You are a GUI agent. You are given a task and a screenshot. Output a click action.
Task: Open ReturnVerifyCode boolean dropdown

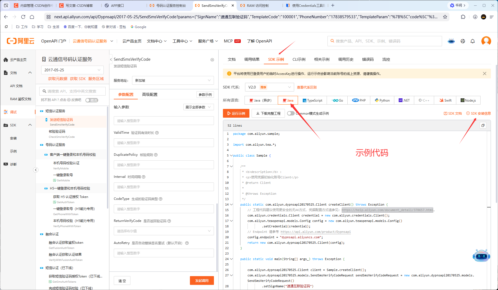coord(164,231)
